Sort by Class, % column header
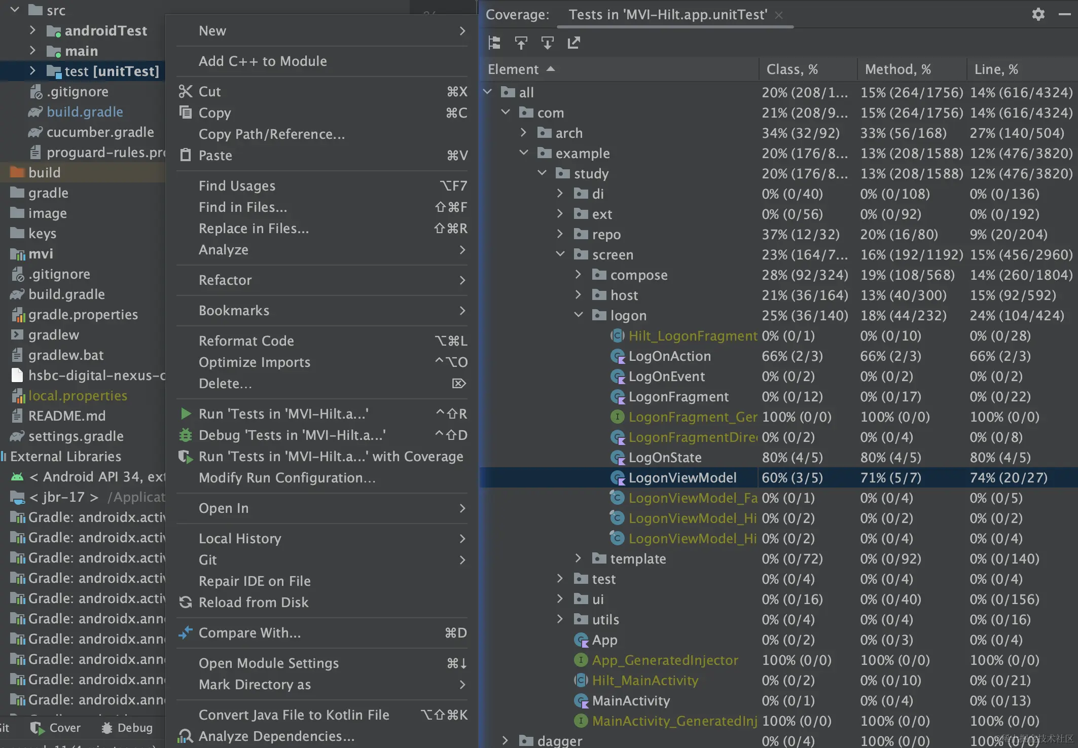Screen dimensions: 1078x748 (808, 69)
